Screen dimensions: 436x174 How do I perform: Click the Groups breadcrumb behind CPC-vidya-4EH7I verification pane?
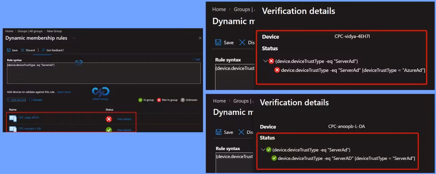[x=242, y=9]
